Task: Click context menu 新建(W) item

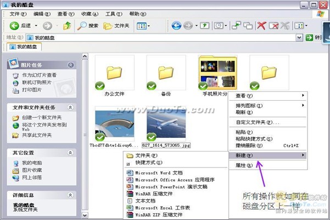Action: [268, 155]
